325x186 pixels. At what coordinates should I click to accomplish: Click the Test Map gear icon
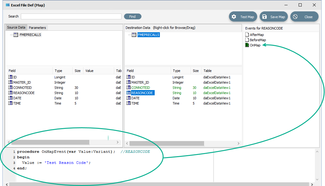coord(234,17)
